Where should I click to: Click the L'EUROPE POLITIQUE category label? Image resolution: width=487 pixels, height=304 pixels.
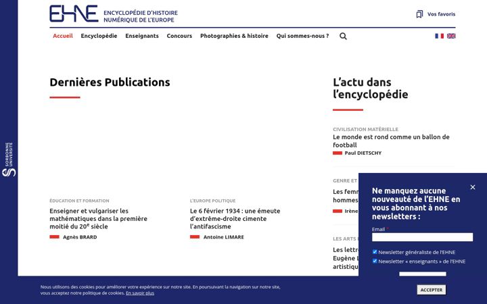(213, 201)
